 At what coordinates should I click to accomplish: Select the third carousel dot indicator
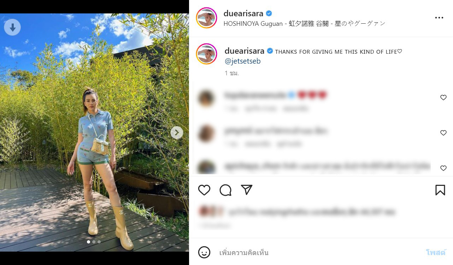99,242
